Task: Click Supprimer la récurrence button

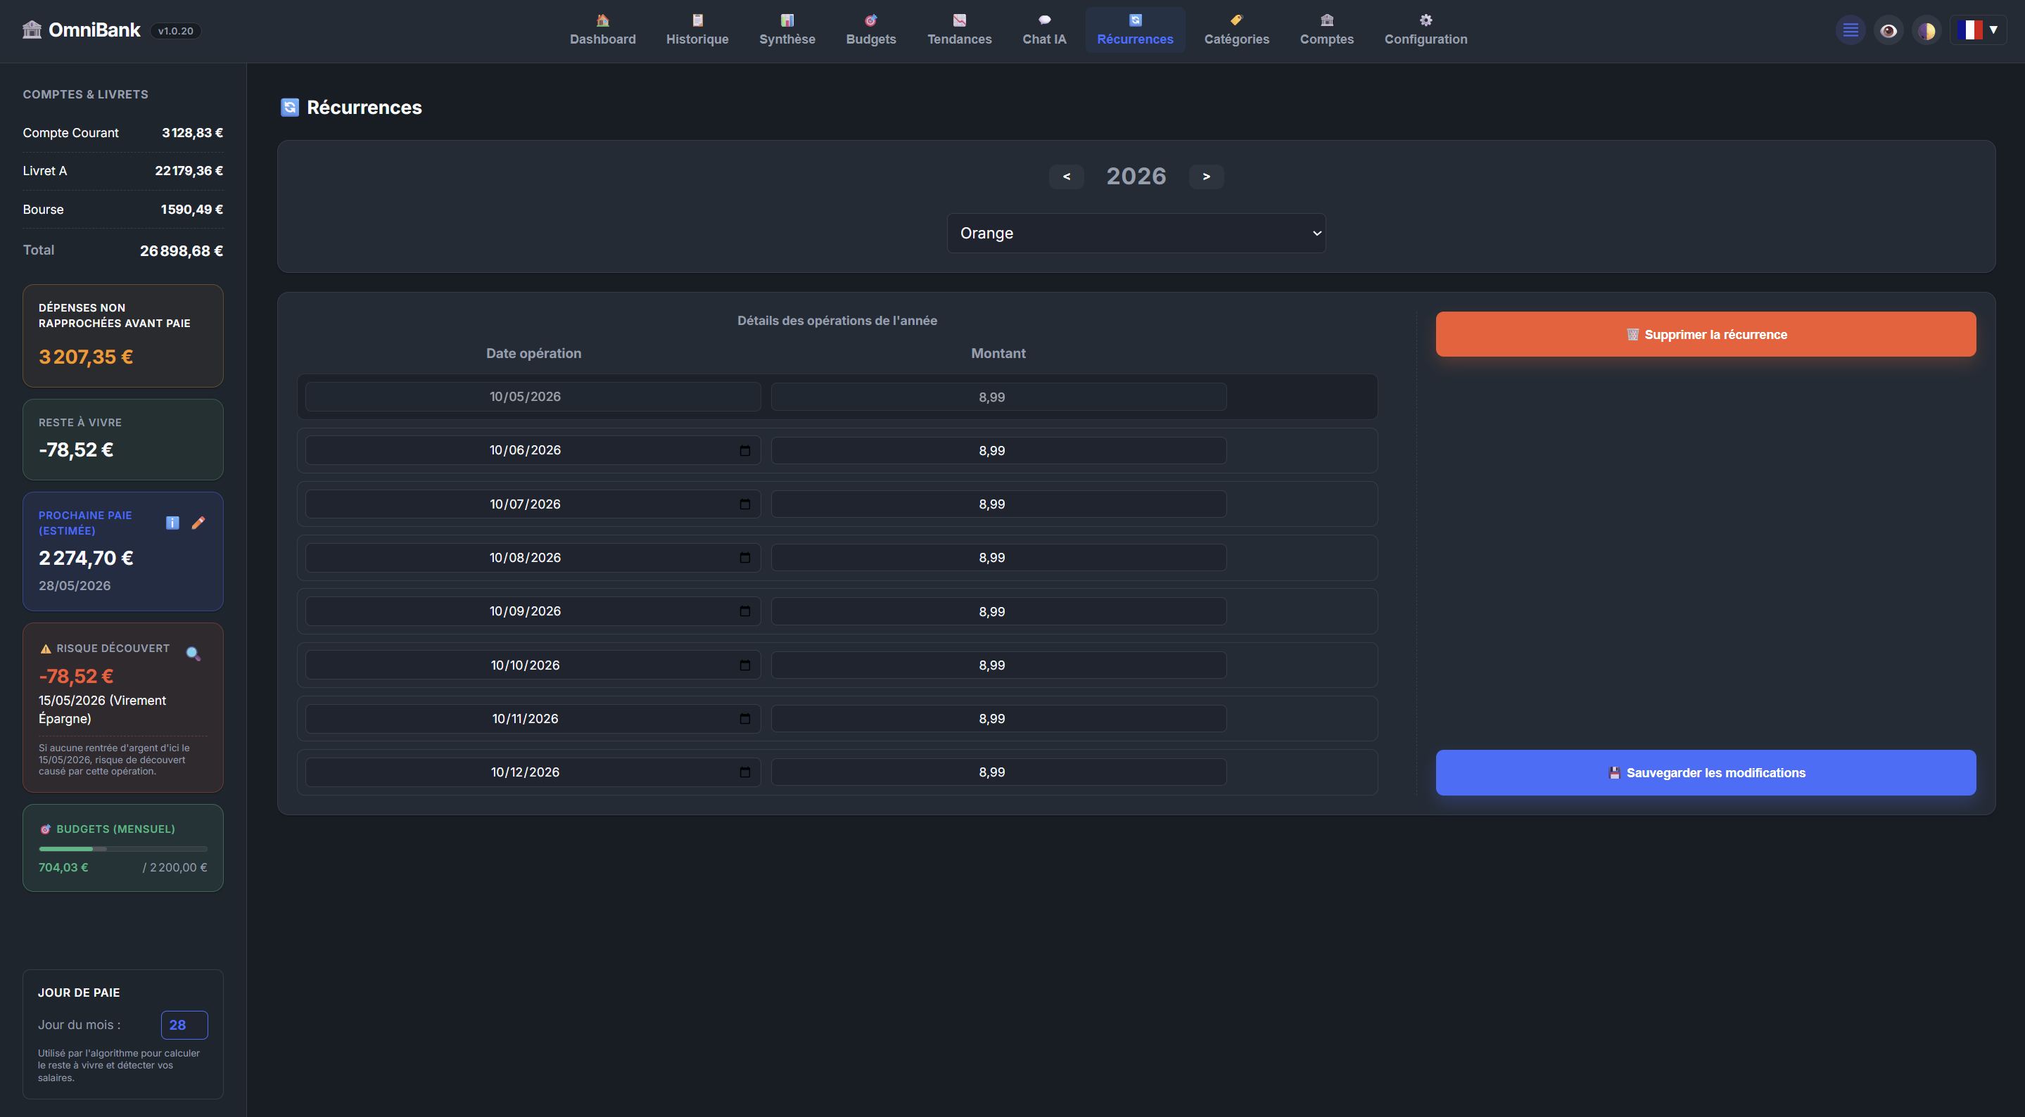Action: 1705,334
